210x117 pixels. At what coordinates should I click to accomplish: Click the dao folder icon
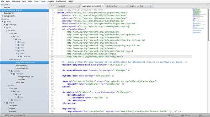pos(18,48)
